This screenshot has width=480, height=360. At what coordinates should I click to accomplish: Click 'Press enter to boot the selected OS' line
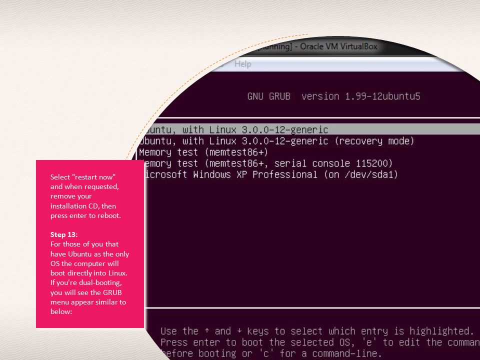tap(320, 342)
